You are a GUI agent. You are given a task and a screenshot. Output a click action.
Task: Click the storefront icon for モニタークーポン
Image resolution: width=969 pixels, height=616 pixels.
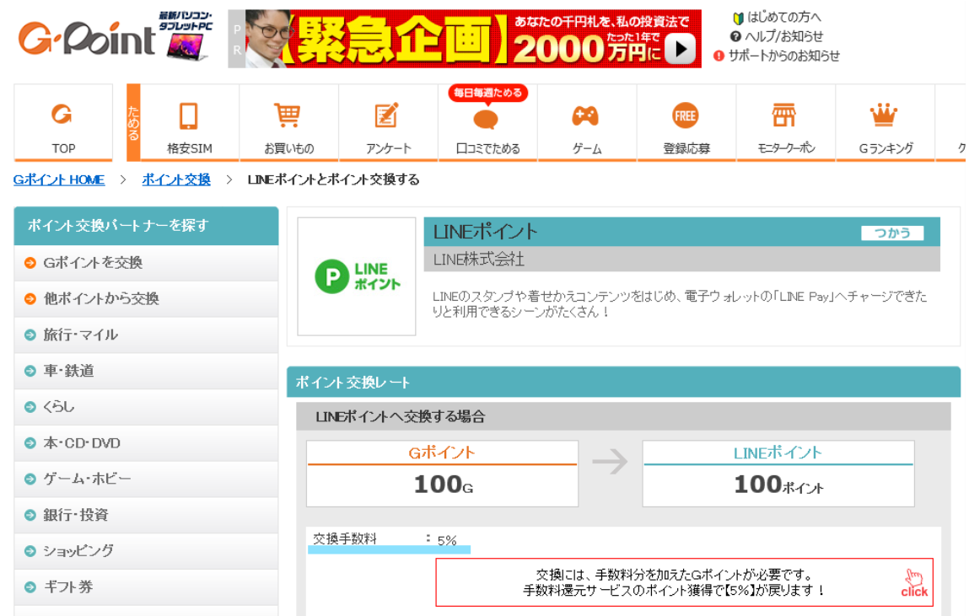pyautogui.click(x=784, y=115)
